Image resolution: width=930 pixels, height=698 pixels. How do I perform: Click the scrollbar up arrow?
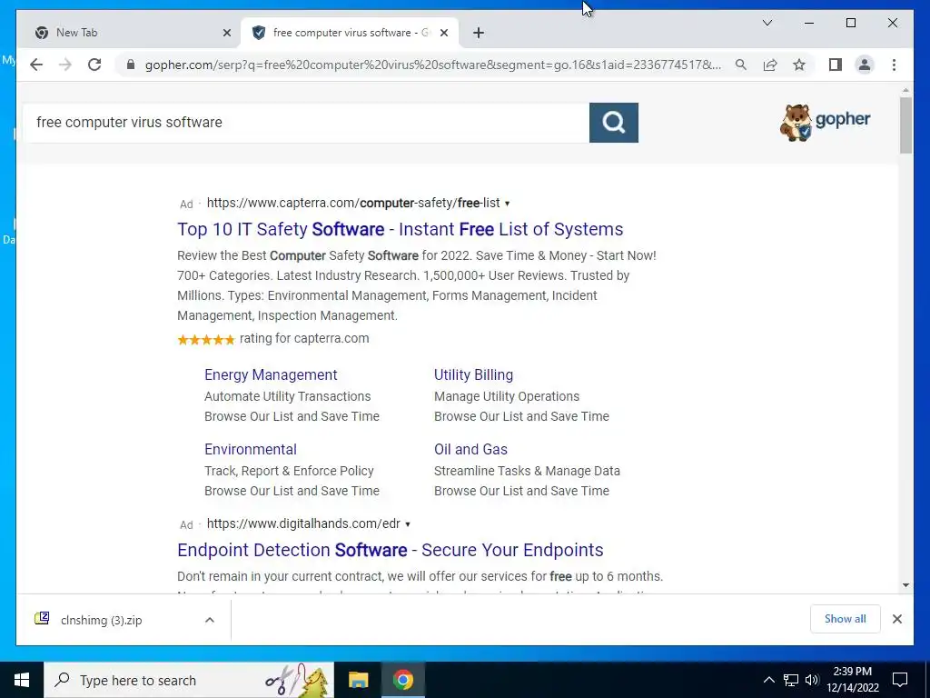coord(905,90)
